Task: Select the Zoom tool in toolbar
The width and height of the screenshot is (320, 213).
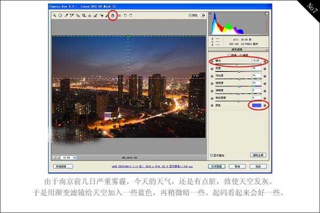Action: 54,15
